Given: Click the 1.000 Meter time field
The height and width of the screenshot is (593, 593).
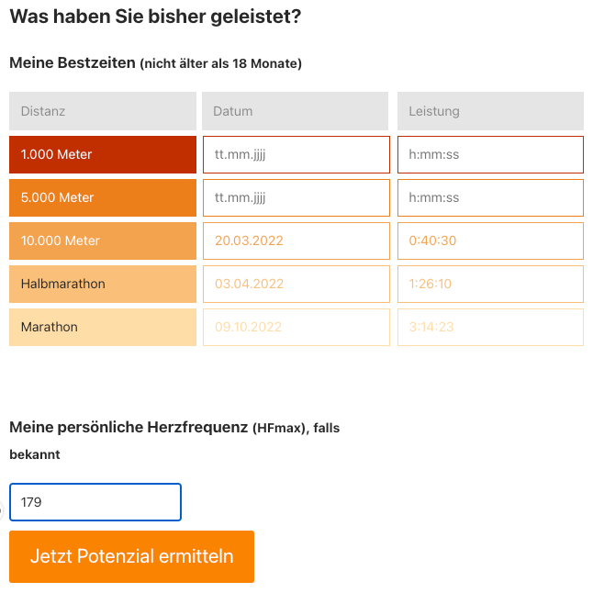Looking at the screenshot, I should click(490, 154).
